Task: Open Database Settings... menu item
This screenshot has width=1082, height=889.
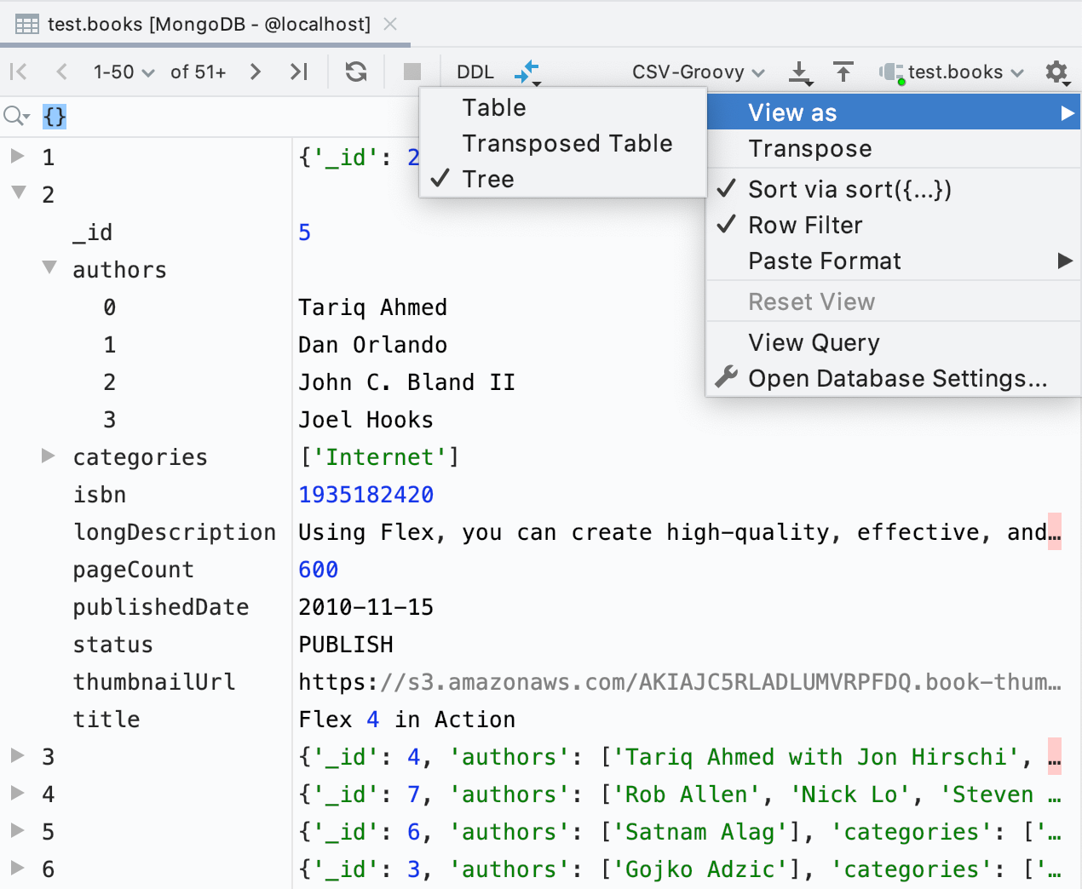Action: click(x=893, y=378)
